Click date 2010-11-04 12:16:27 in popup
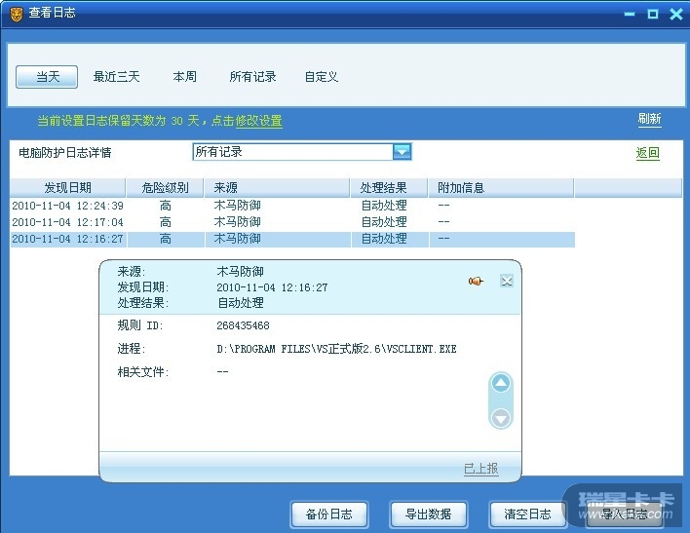 click(x=272, y=287)
